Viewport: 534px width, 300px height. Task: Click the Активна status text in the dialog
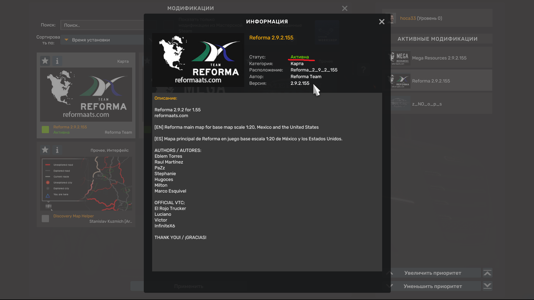(300, 57)
